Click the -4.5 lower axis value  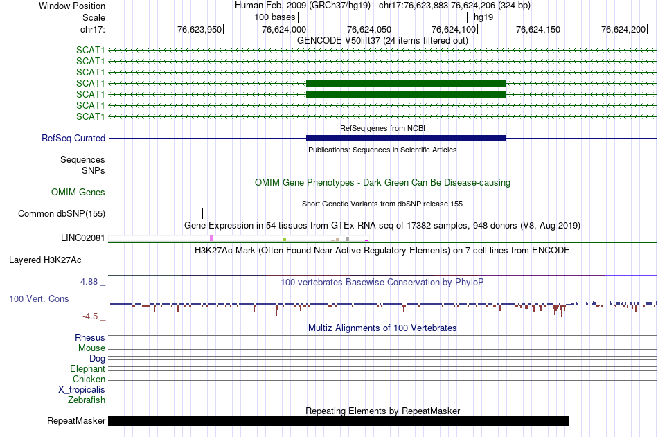coord(90,316)
